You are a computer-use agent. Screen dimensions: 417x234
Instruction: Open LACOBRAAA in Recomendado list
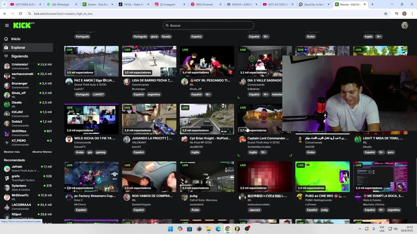click(28, 207)
